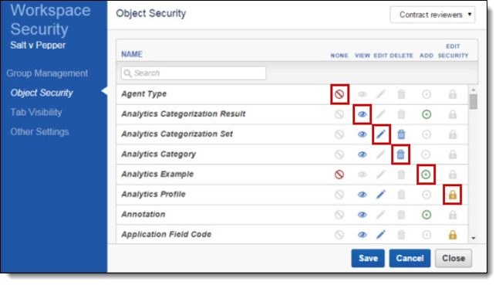
Task: Switch to Tab Visibility section
Action: tap(36, 112)
